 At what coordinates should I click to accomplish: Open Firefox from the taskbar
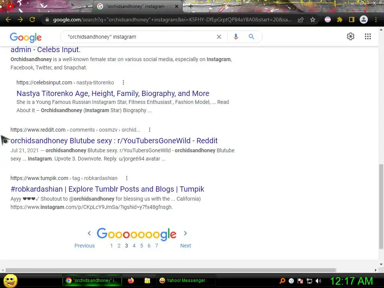point(131,280)
